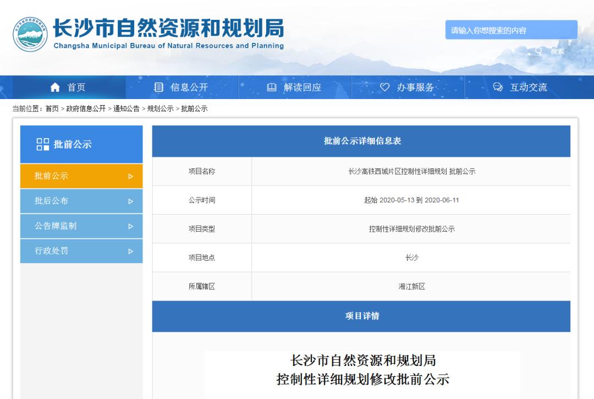This screenshot has height=399, width=594.
Task: Click the Changsha Bureau round logo
Action: [x=30, y=34]
